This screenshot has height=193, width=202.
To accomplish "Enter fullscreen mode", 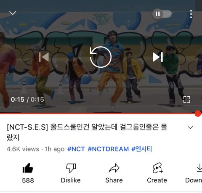I will 187,99.
